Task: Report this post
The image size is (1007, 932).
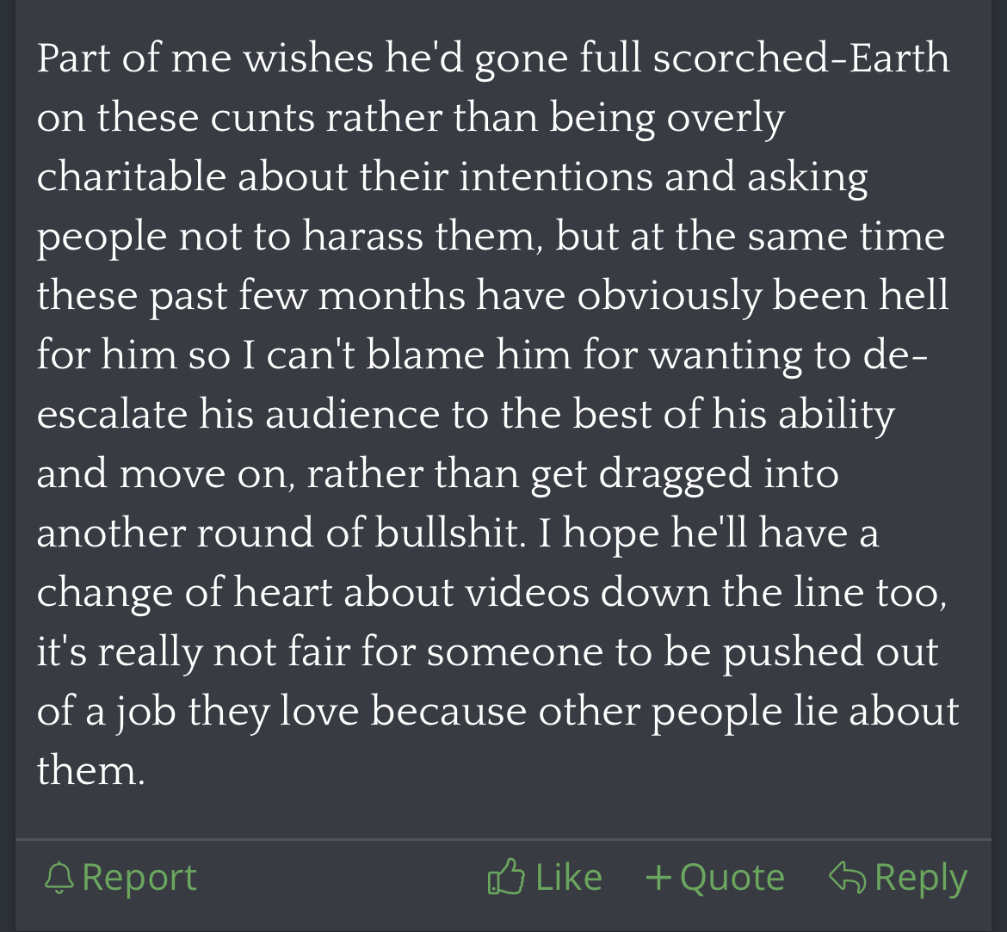Action: [120, 878]
